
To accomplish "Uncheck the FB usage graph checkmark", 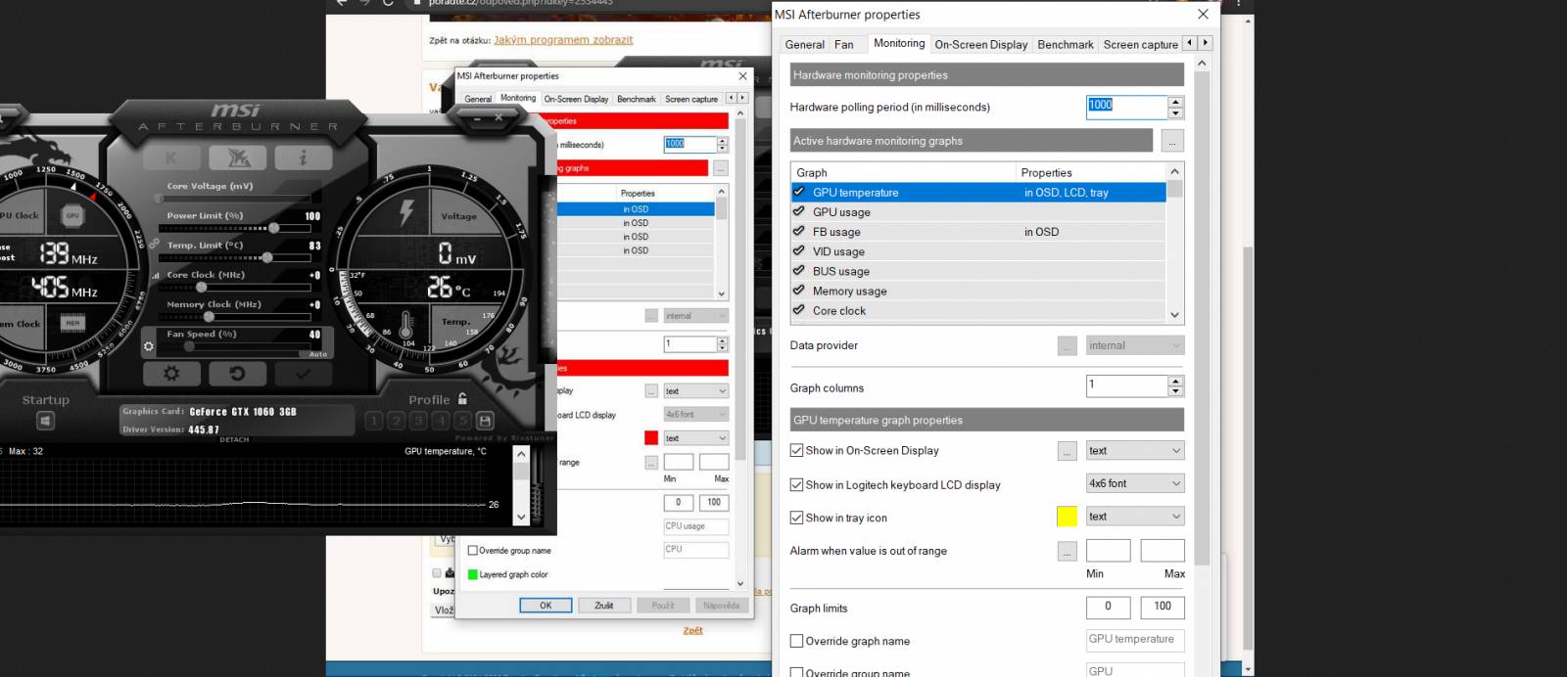I will [799, 232].
